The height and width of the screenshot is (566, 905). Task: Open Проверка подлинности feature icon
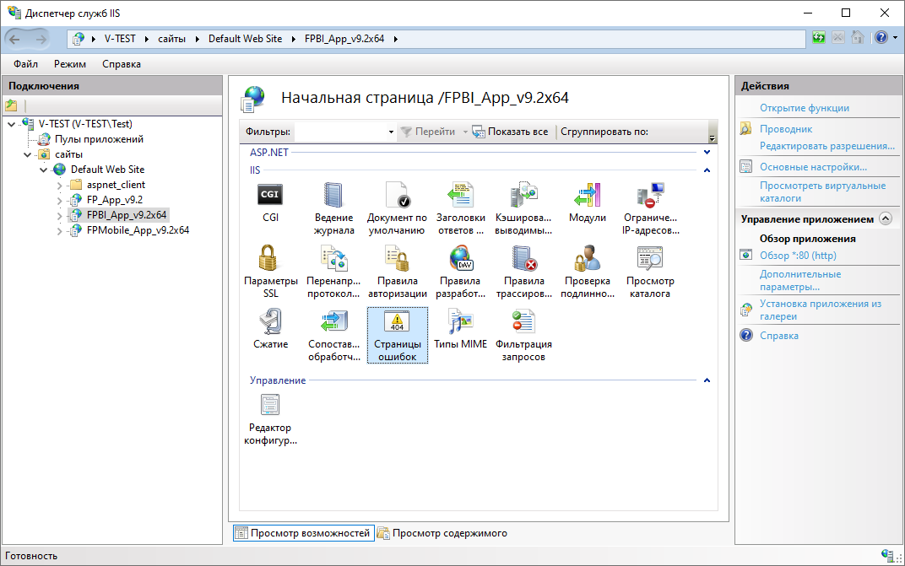[x=587, y=258]
